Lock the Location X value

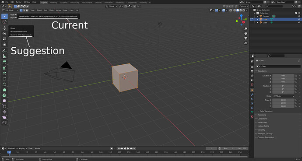(296, 76)
